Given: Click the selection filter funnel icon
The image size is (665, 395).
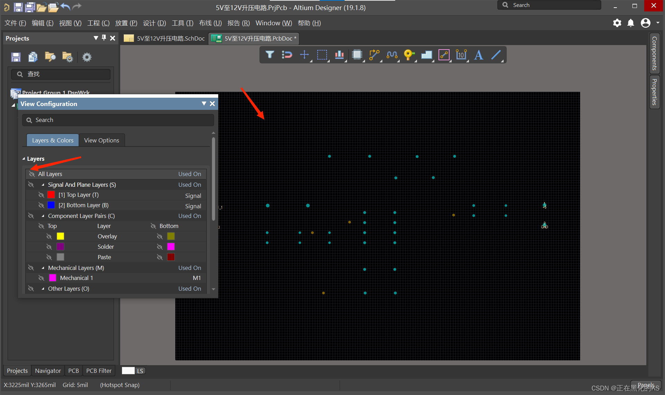Looking at the screenshot, I should 269,55.
